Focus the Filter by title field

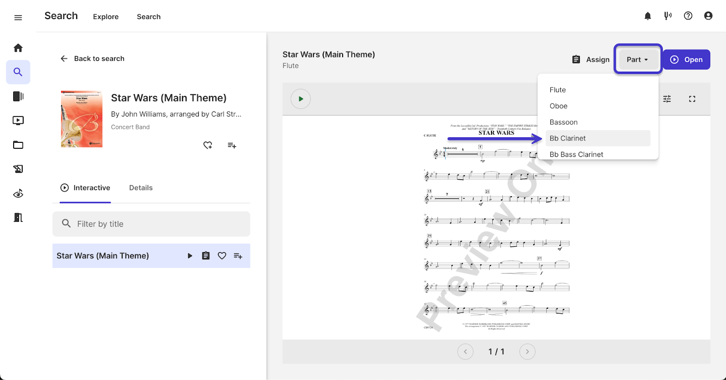[151, 224]
